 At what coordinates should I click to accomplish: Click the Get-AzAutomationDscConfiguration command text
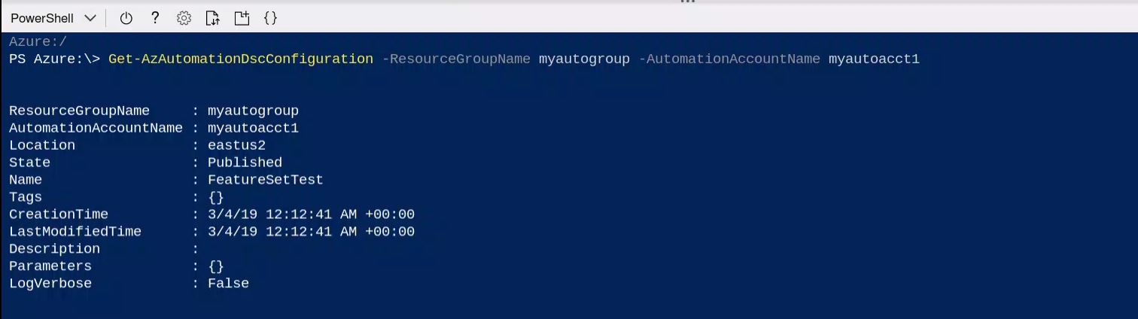[x=240, y=59]
